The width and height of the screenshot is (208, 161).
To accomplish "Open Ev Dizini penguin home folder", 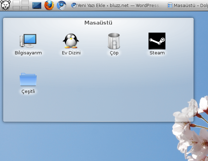I will [71, 41].
